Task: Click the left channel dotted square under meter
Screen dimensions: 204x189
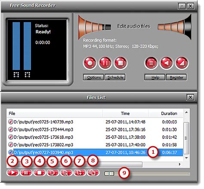Action: 16,75
